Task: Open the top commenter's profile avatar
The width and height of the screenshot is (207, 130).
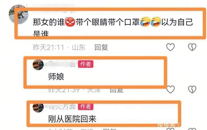Action: click(x=18, y=15)
